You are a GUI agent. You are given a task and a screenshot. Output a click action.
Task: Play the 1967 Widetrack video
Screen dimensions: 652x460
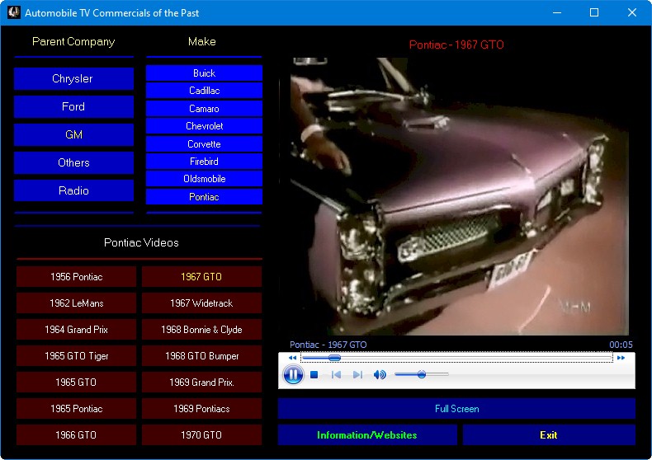tap(201, 303)
